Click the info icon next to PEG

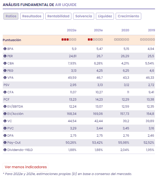pos(5,70)
